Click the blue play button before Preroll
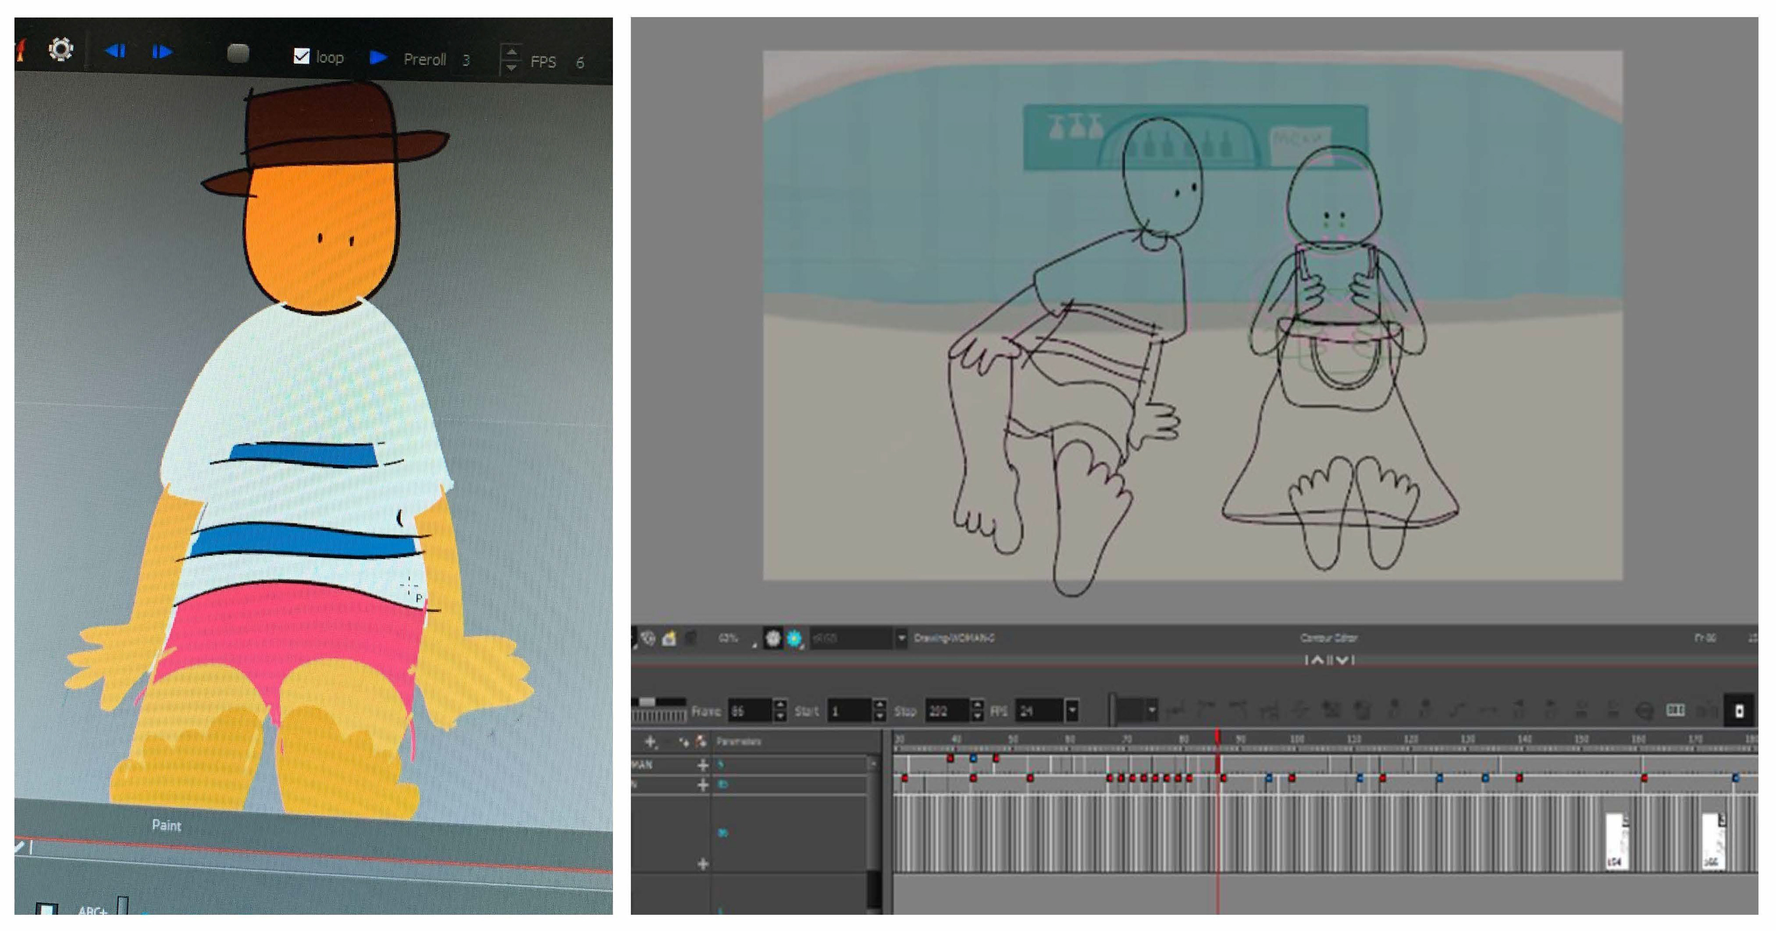Image resolution: width=1776 pixels, height=931 pixels. pyautogui.click(x=378, y=57)
